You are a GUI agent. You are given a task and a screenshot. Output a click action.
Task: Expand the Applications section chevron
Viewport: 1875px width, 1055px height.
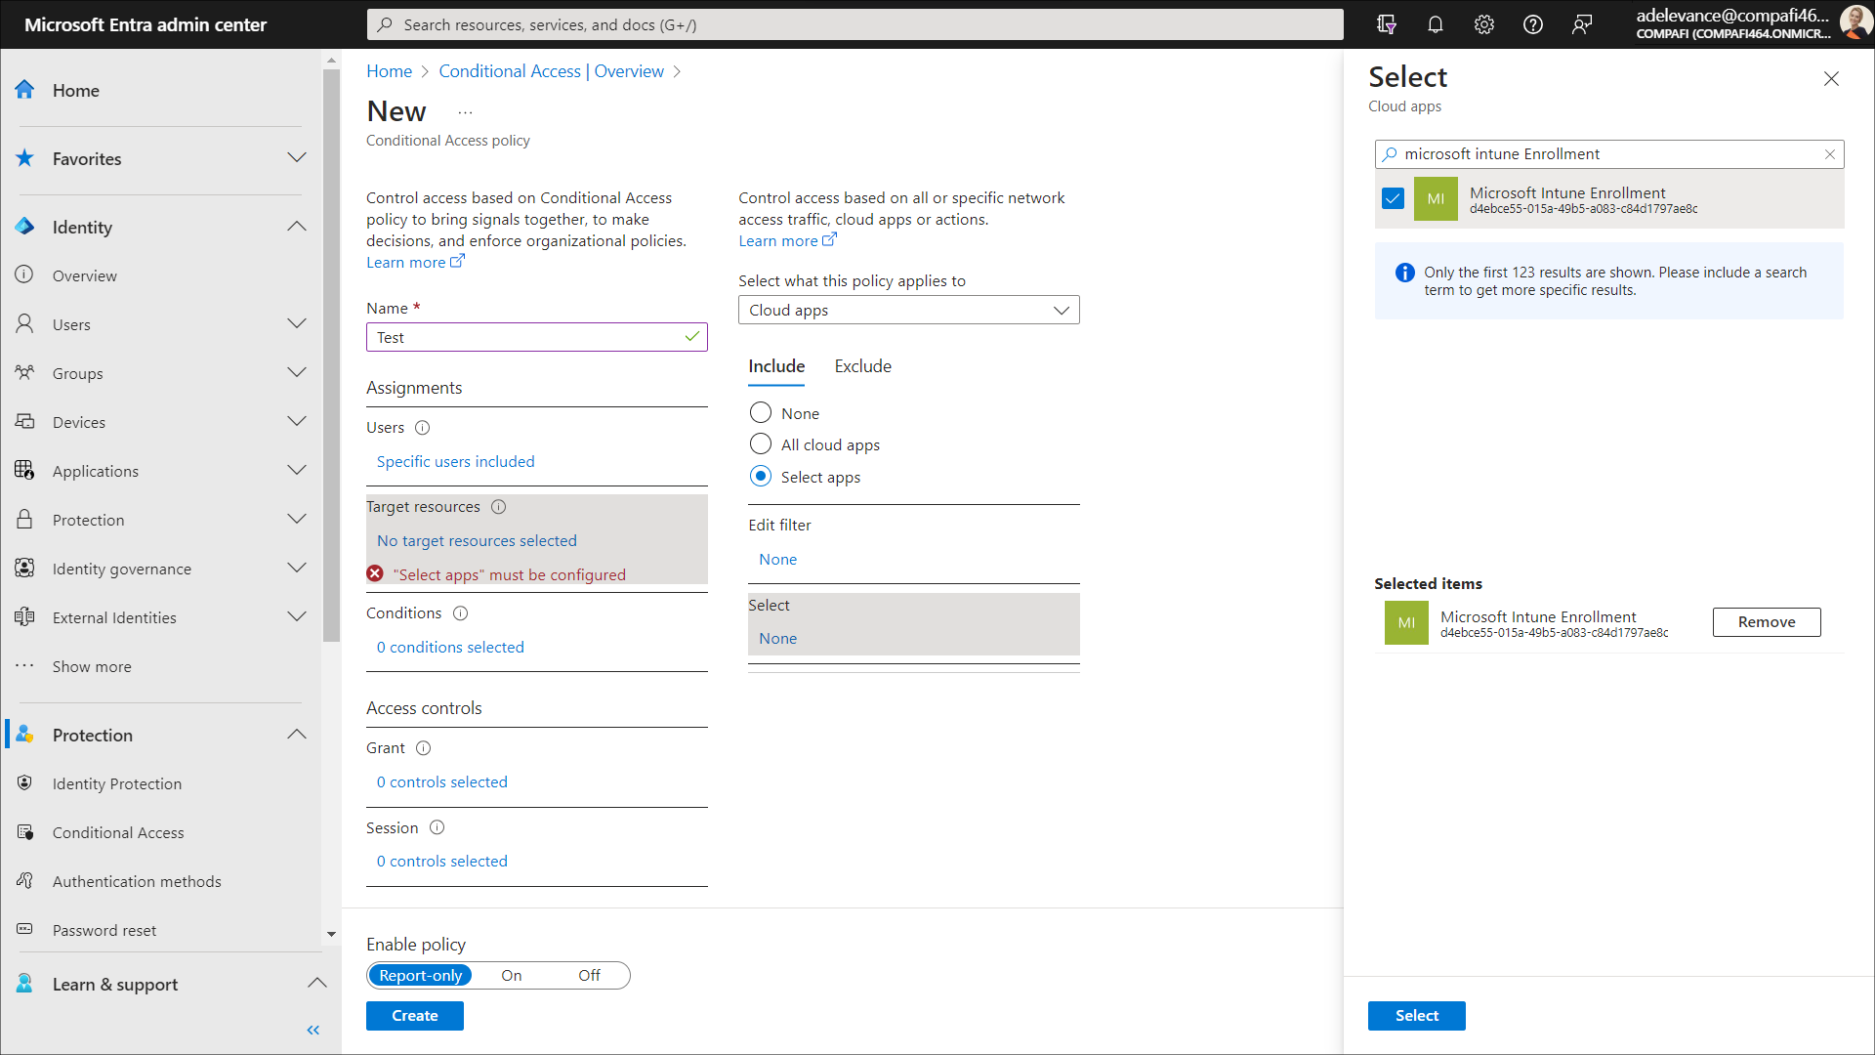click(296, 471)
